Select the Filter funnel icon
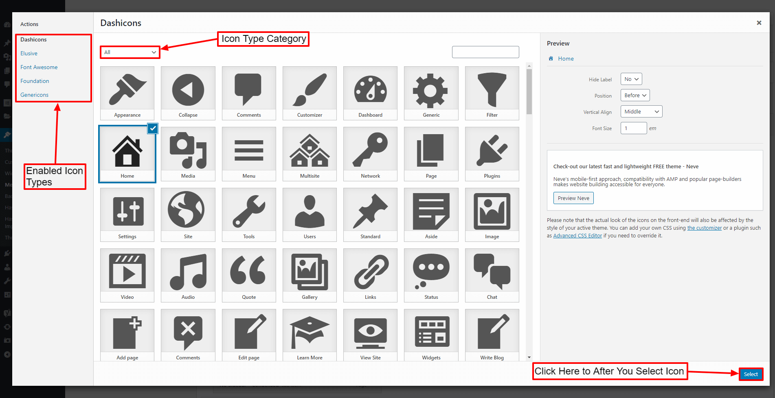This screenshot has width=775, height=398. click(492, 93)
